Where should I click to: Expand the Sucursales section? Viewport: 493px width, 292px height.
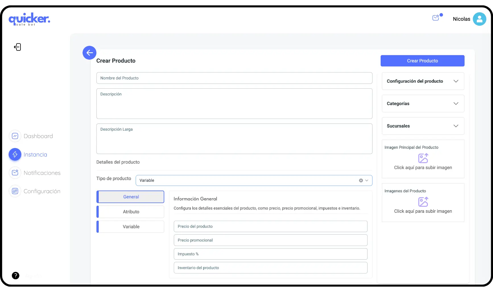[x=423, y=126]
